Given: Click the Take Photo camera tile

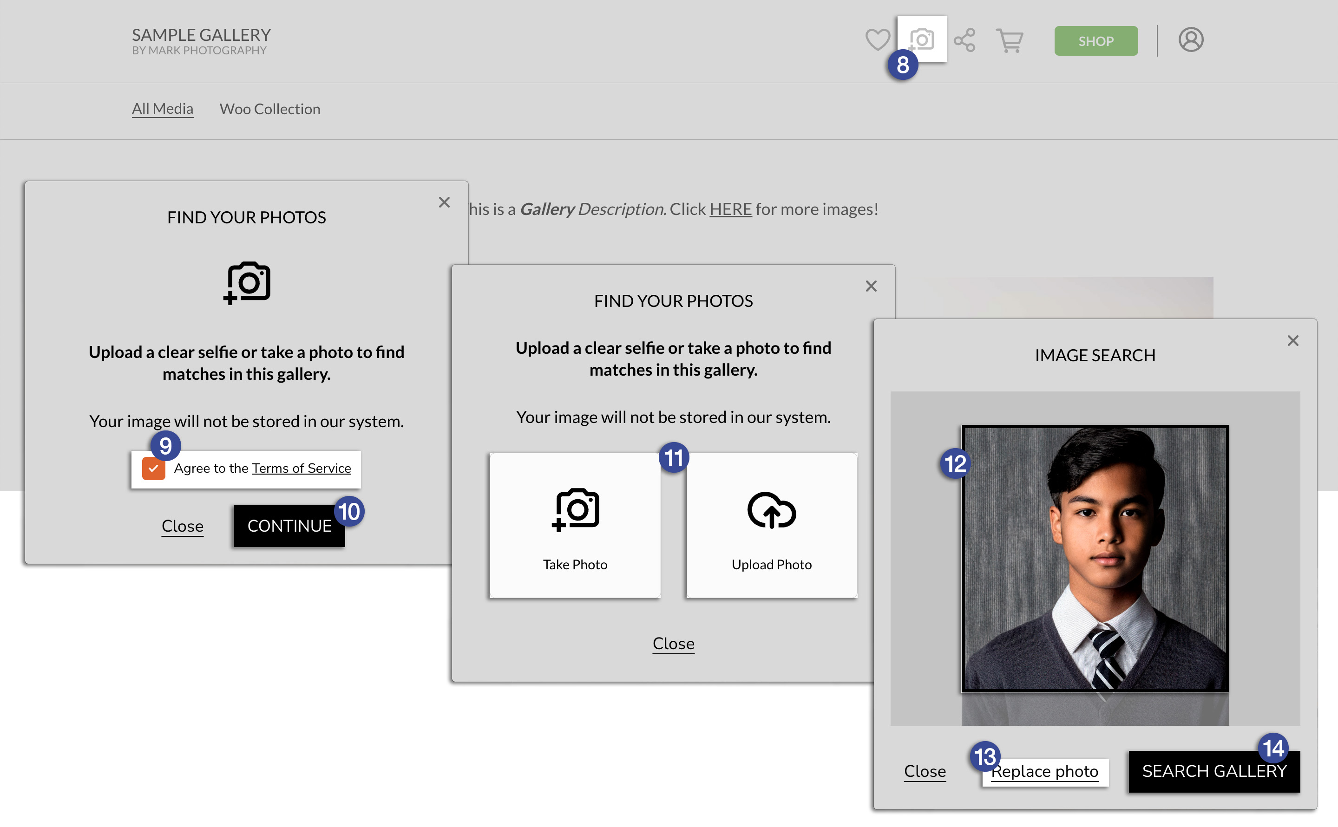Looking at the screenshot, I should [575, 525].
